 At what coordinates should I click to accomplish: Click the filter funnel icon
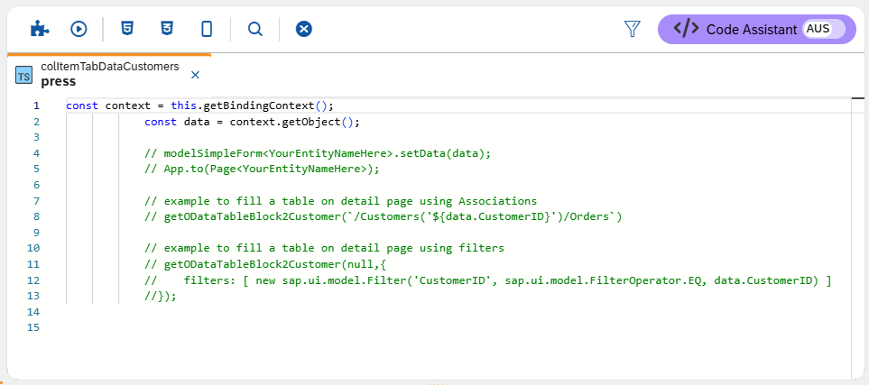(633, 29)
